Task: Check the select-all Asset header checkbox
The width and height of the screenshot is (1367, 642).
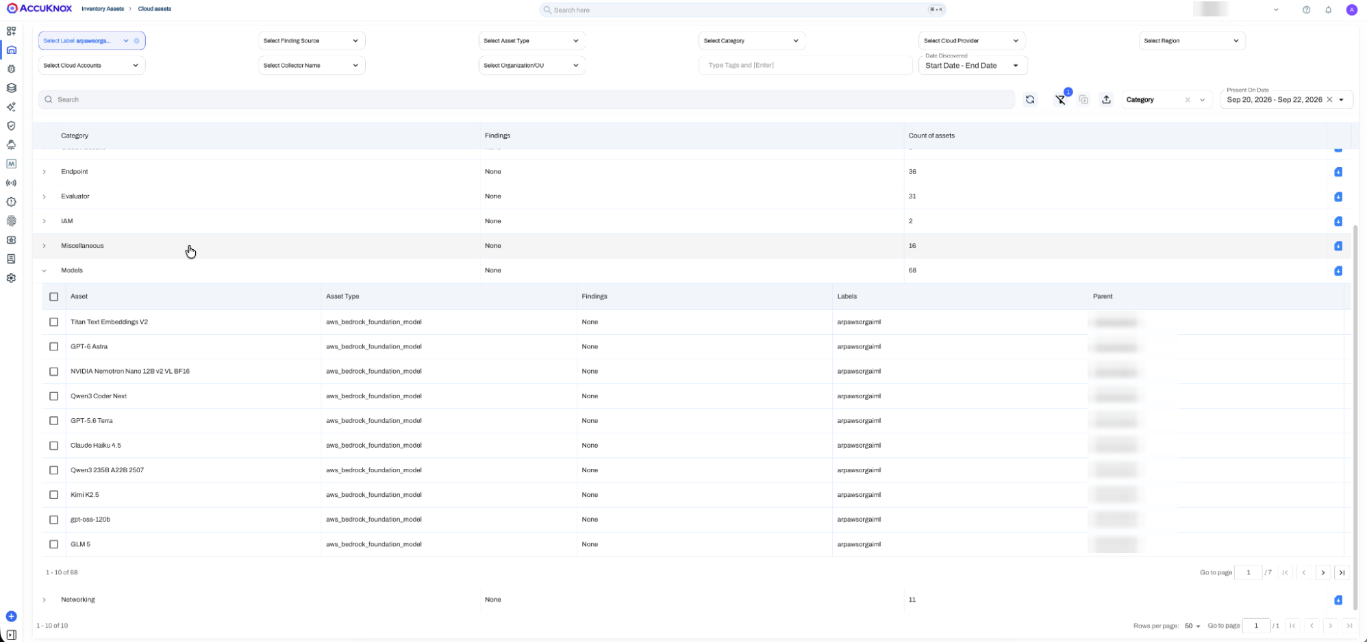Action: (54, 297)
